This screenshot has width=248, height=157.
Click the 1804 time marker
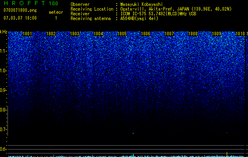point(98,34)
